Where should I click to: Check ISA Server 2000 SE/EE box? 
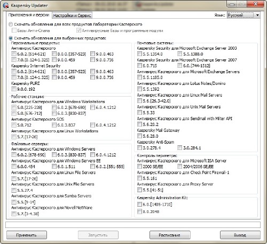point(139,167)
